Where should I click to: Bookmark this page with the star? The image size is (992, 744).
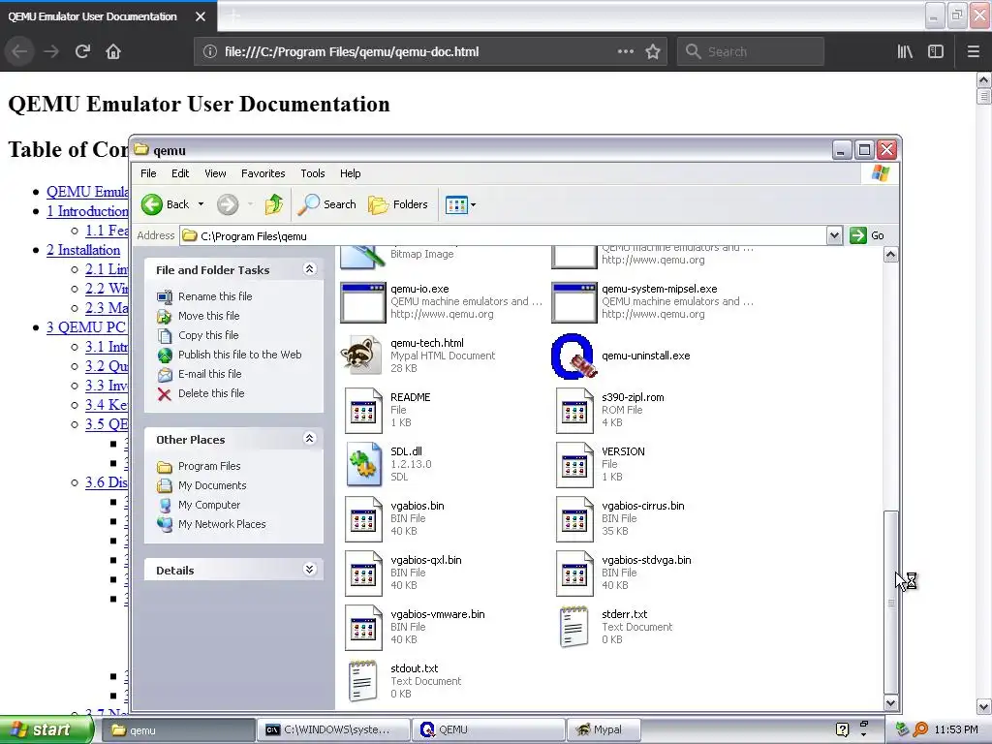[x=653, y=51]
